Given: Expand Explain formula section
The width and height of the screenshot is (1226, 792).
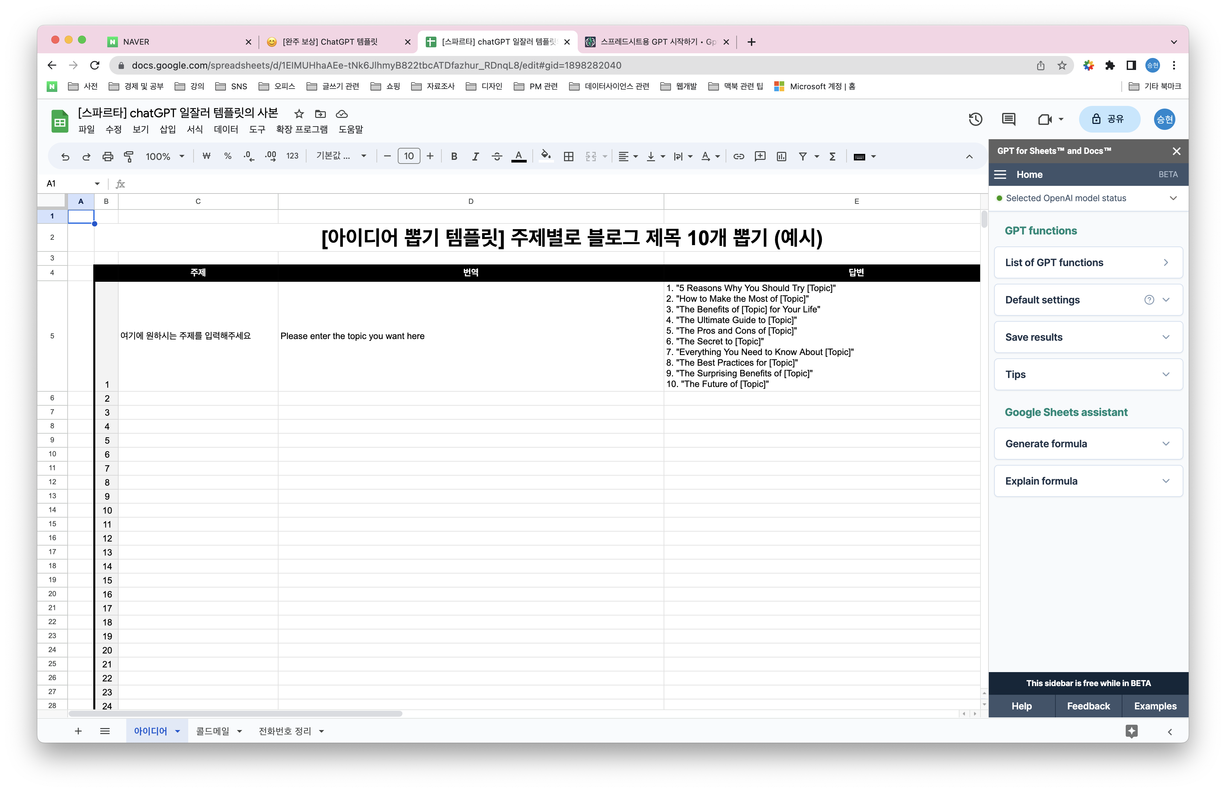Looking at the screenshot, I should point(1088,481).
